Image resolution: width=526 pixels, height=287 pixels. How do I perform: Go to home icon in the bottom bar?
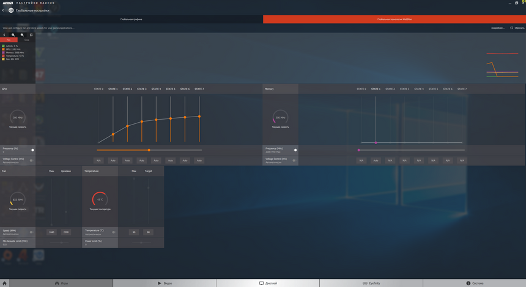pyautogui.click(x=5, y=283)
